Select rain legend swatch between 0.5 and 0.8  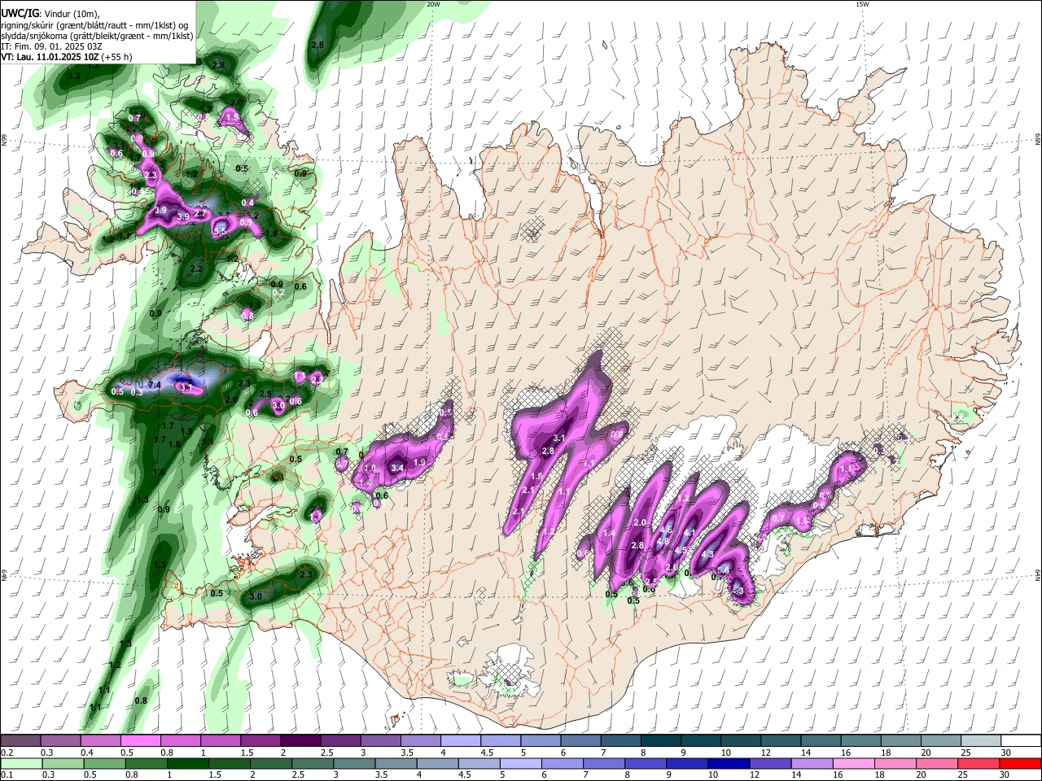104,763
